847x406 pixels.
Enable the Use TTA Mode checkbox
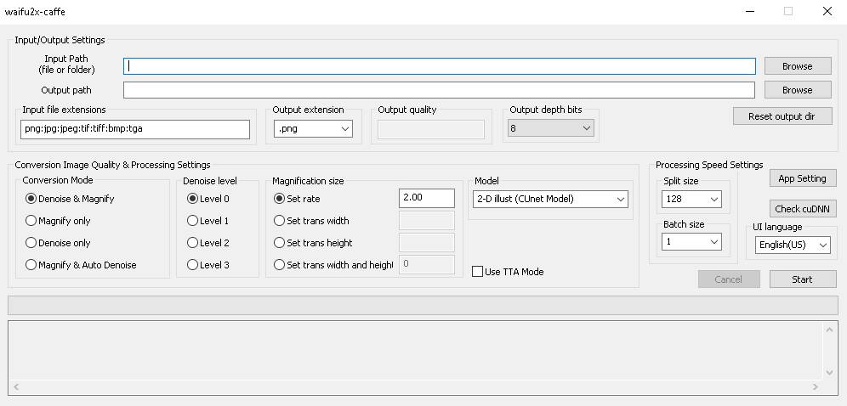tap(508, 272)
